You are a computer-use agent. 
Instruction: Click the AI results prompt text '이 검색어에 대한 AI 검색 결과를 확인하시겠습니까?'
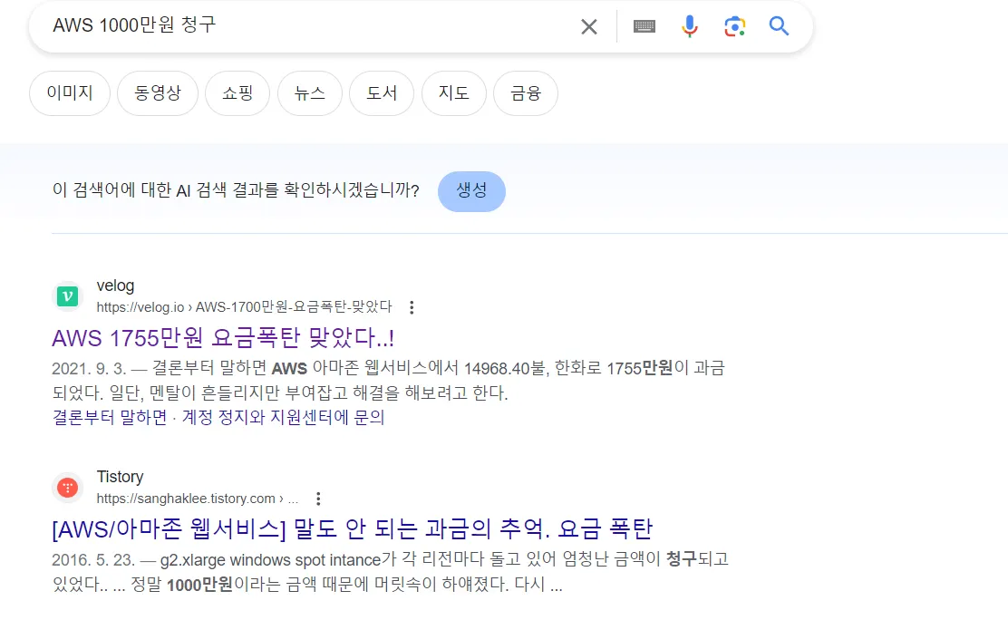tap(236, 190)
